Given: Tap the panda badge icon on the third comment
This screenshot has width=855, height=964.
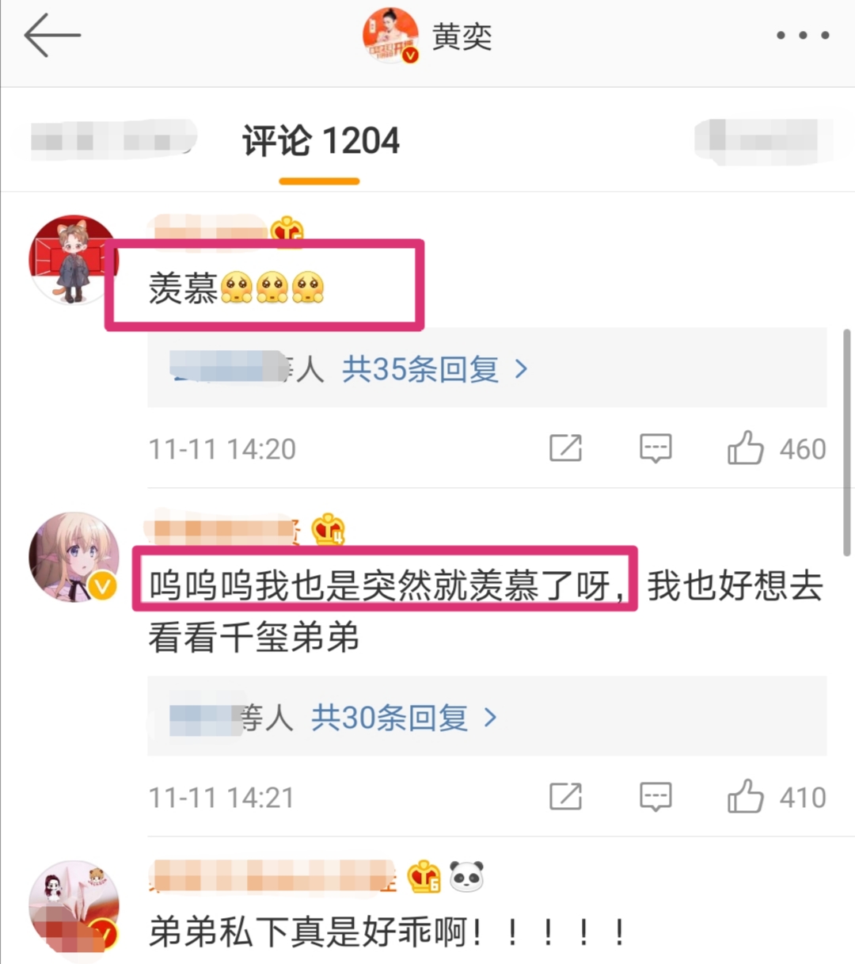Looking at the screenshot, I should tap(466, 877).
